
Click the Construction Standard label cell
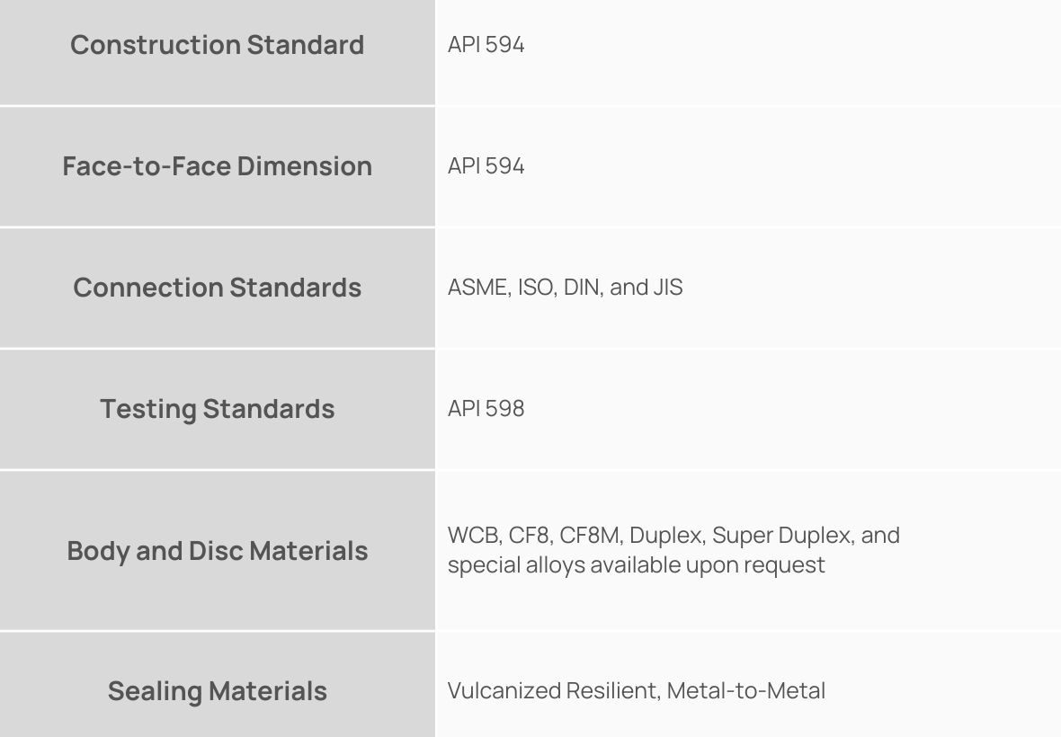[x=217, y=45]
